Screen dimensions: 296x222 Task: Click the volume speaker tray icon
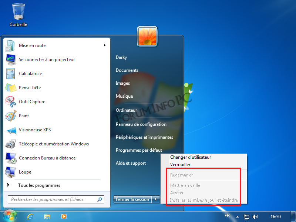point(255,217)
